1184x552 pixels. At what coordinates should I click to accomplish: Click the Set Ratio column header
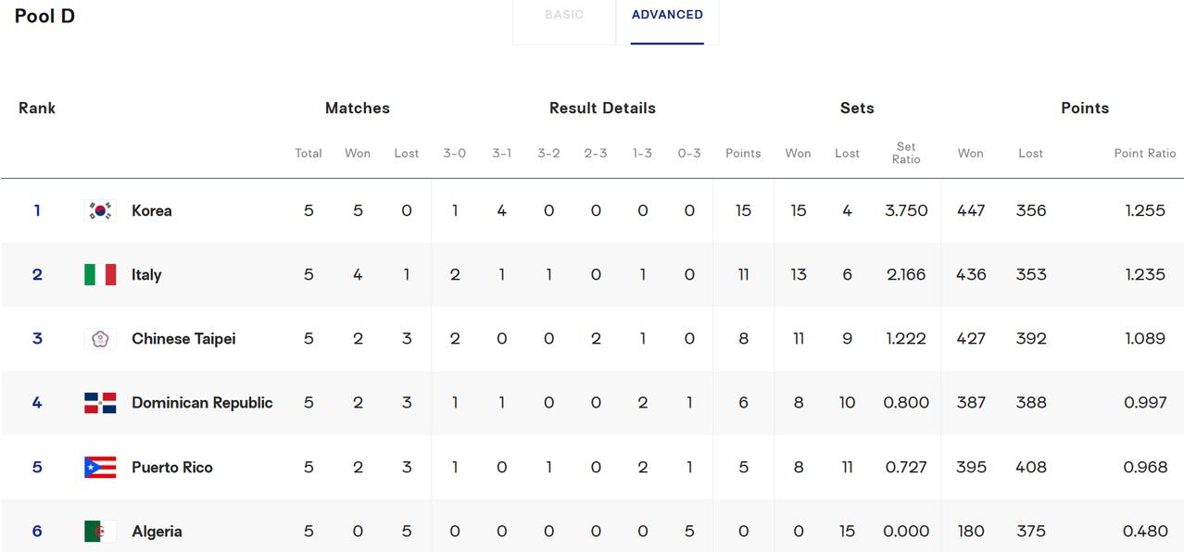point(906,153)
